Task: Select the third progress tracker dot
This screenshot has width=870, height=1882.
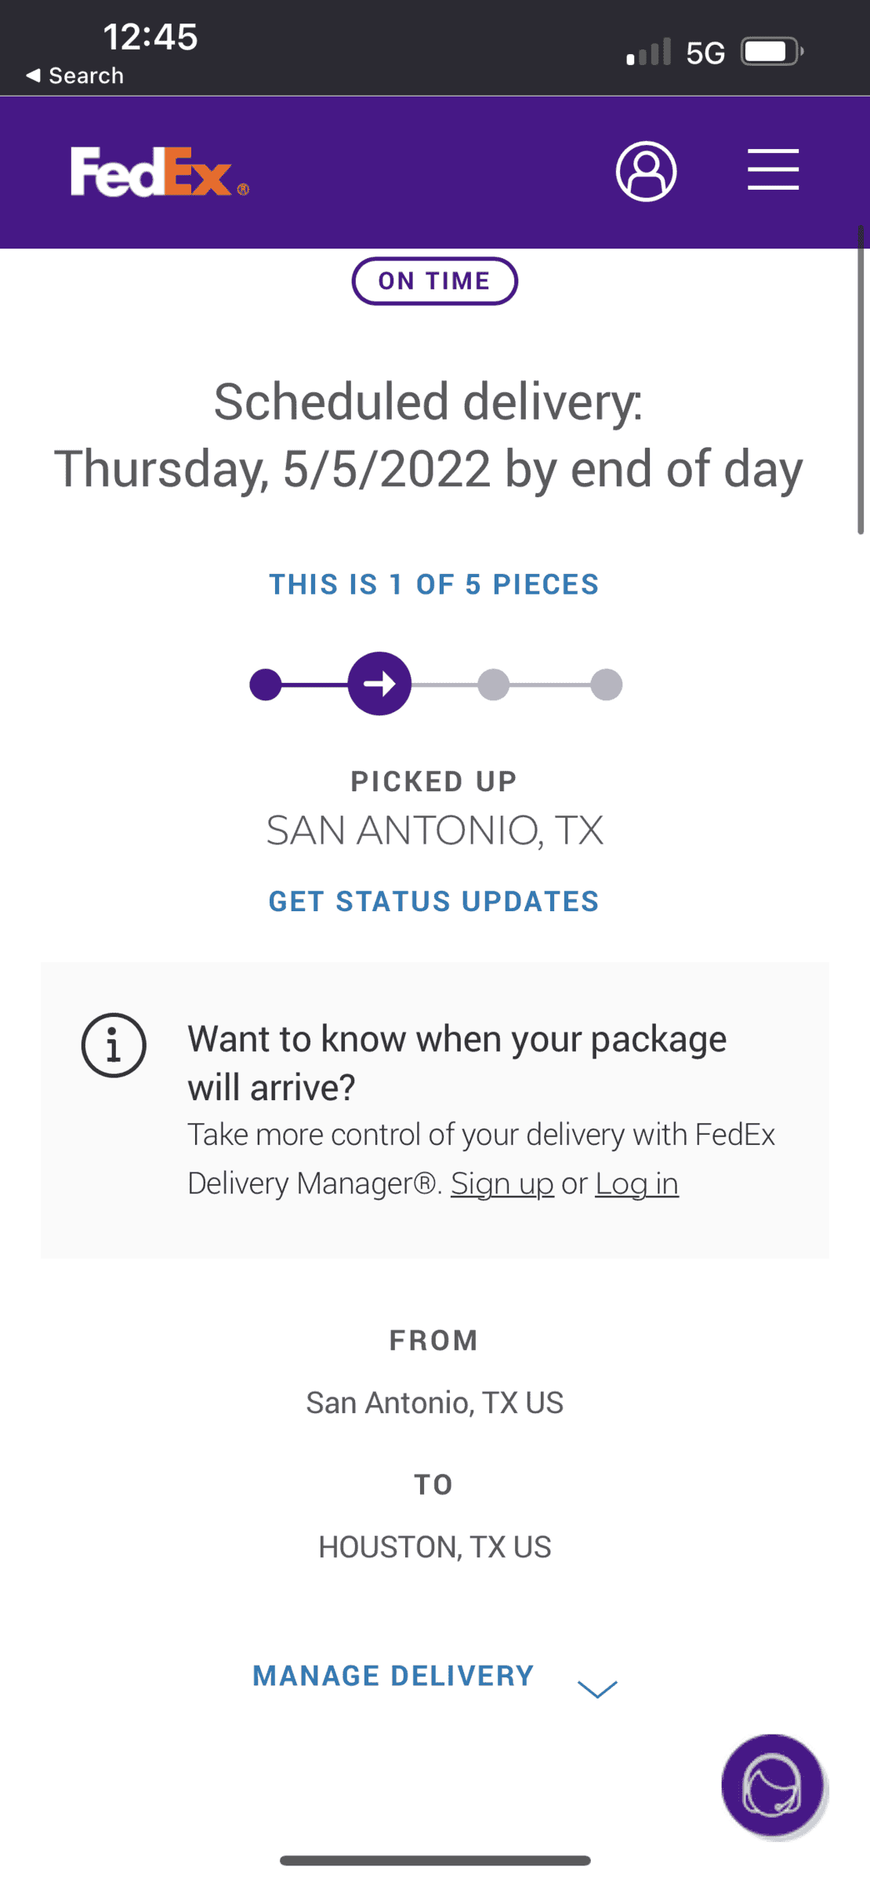Action: point(494,685)
